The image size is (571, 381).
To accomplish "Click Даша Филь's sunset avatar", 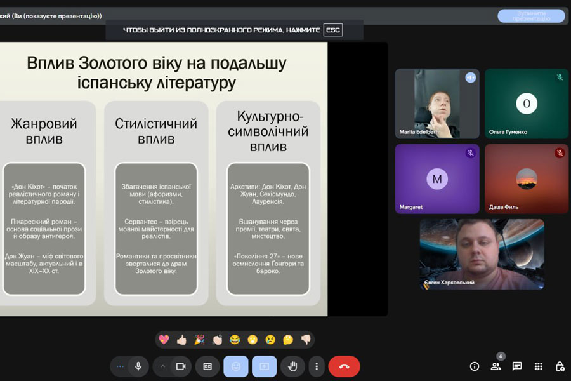I will 527,179.
